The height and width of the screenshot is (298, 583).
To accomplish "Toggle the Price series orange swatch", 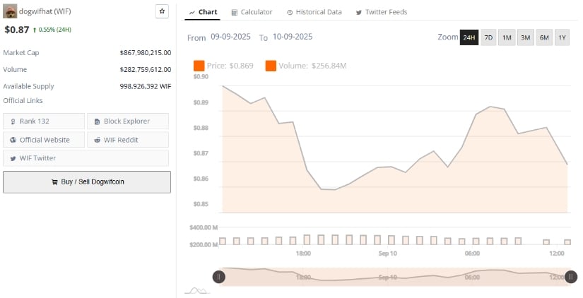I will coord(199,66).
